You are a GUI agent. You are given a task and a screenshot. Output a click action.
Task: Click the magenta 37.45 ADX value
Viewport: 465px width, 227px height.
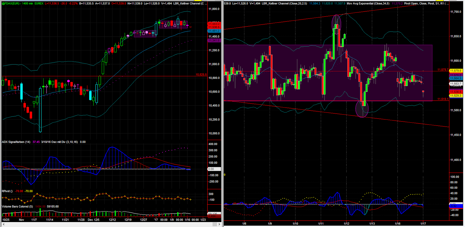[36, 142]
